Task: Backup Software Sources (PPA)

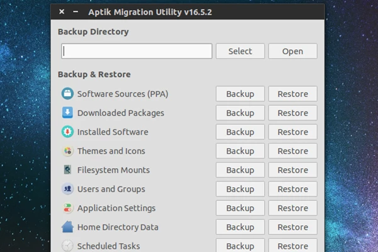Action: (240, 94)
